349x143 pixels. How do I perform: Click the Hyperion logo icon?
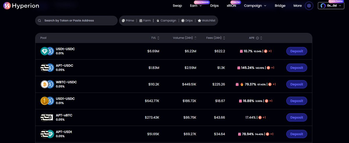(x=7, y=6)
